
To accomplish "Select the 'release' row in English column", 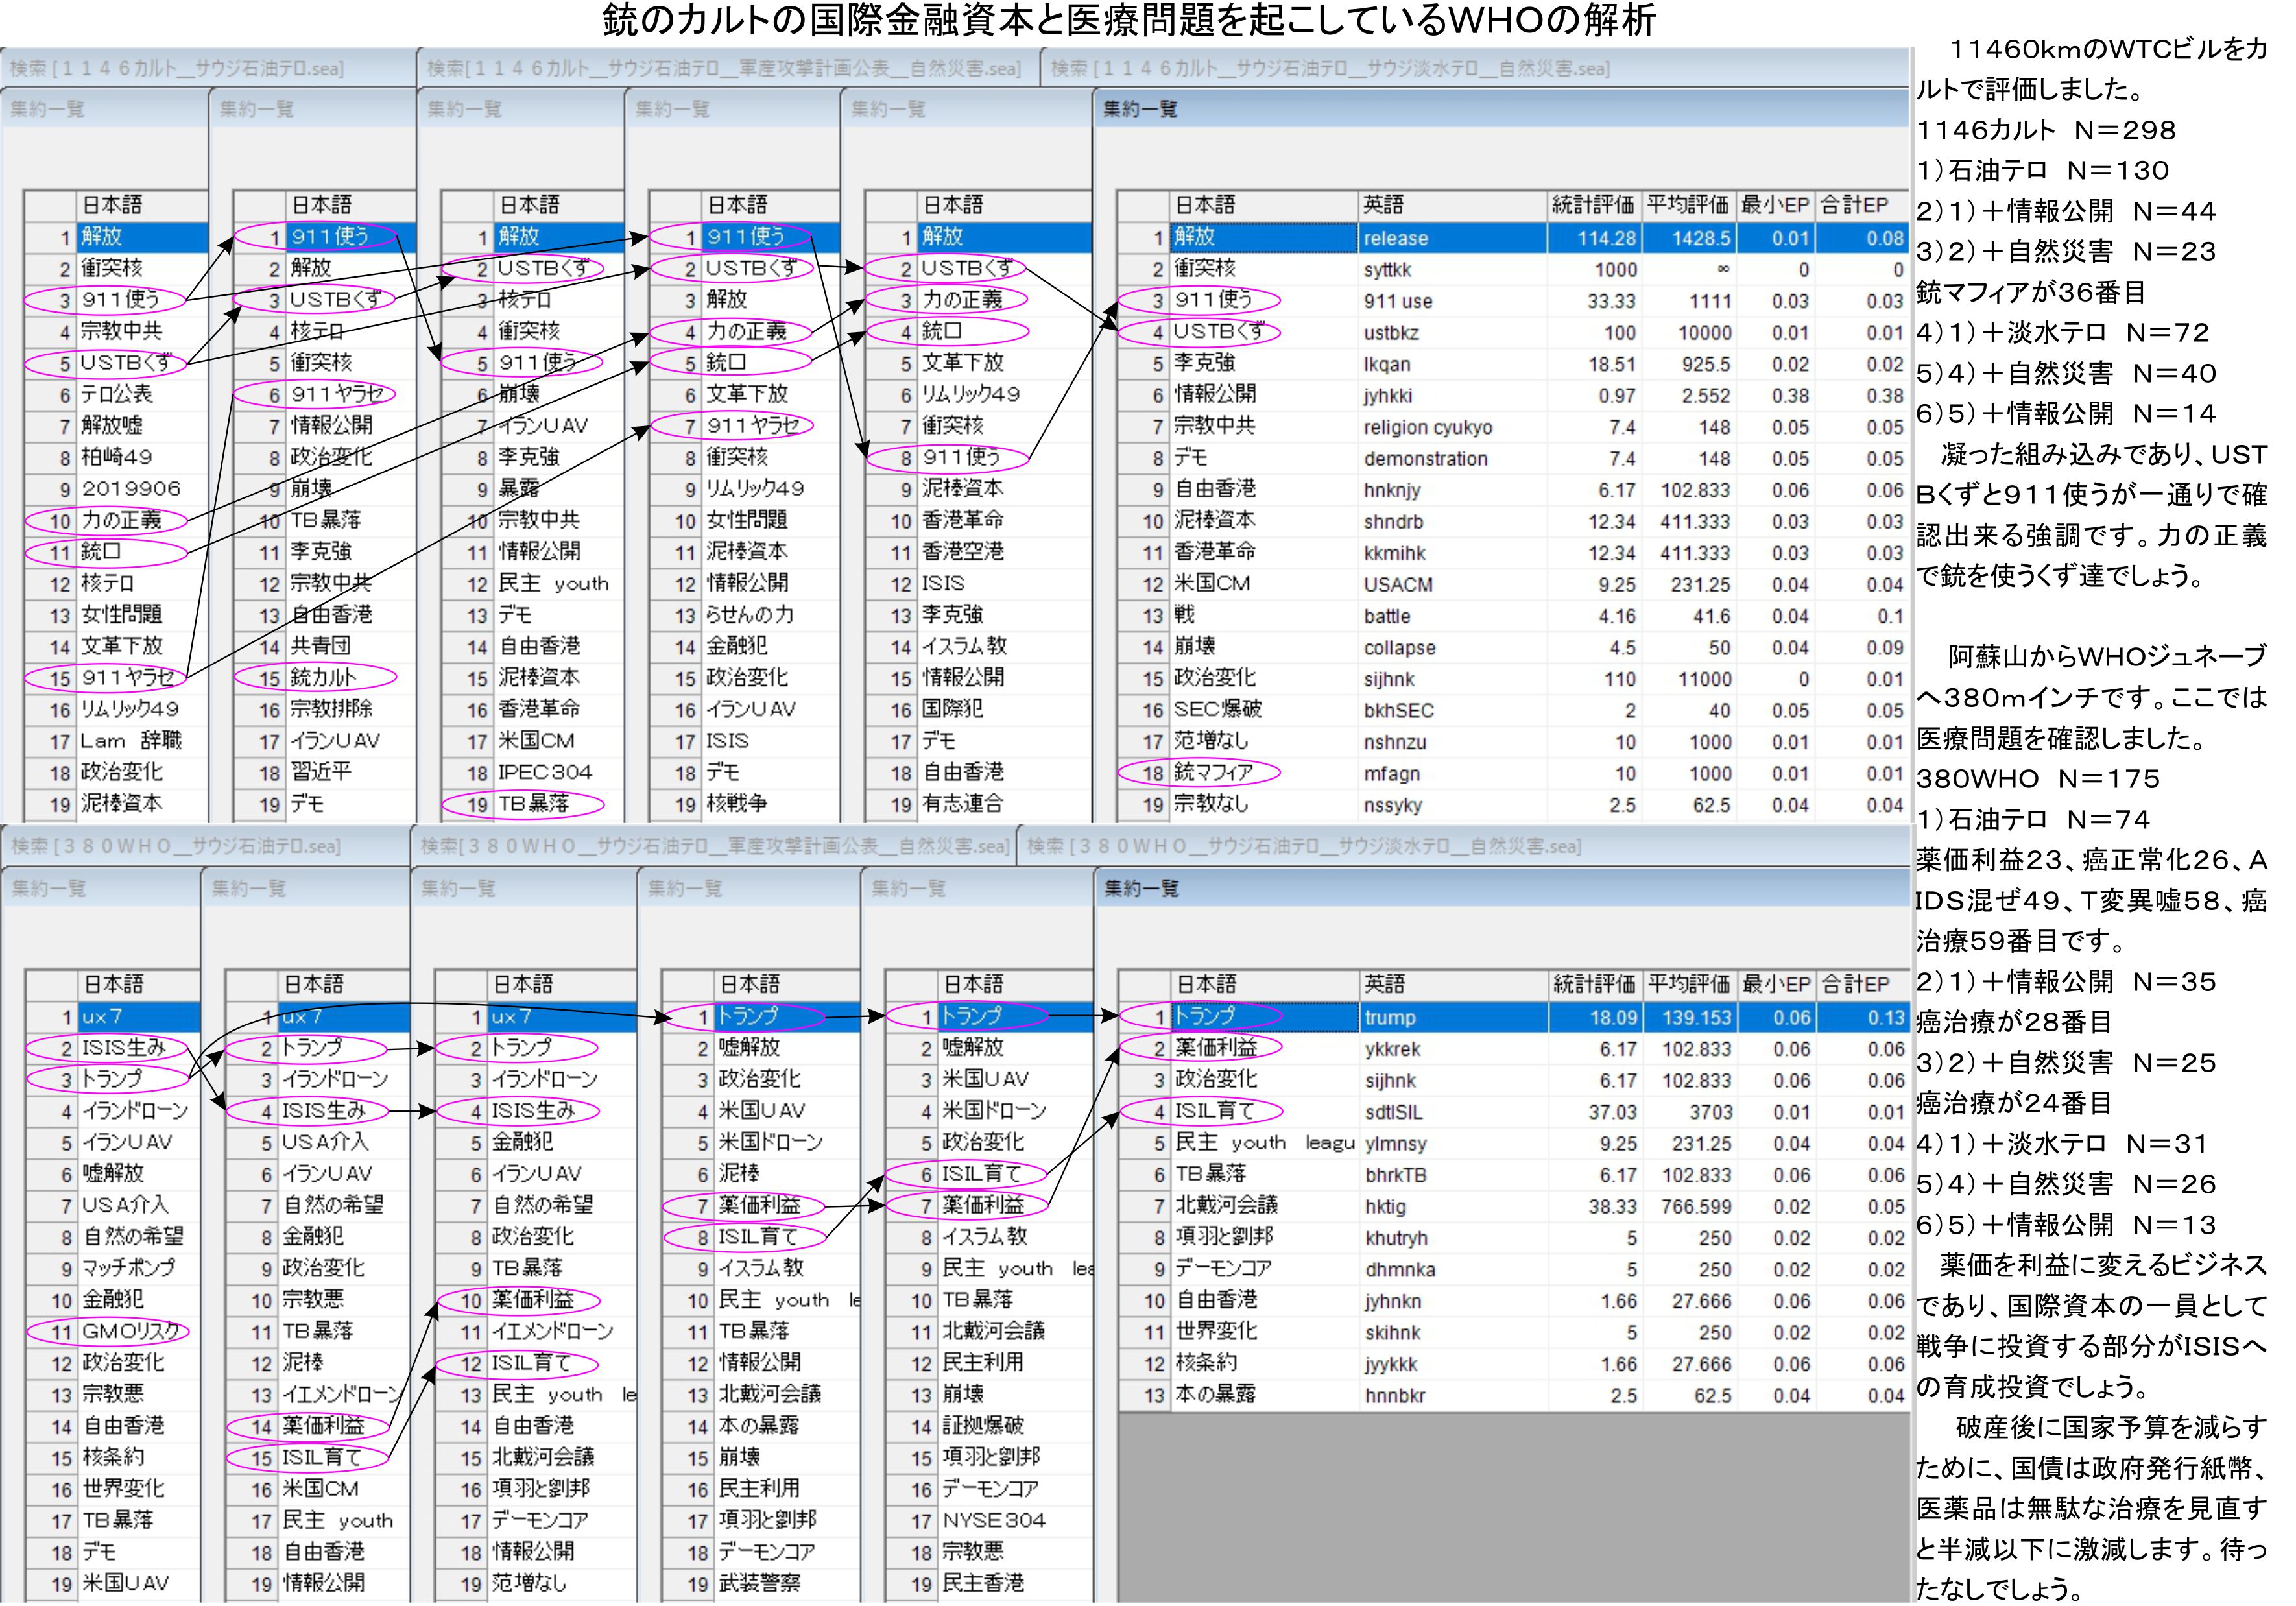I will click(x=1395, y=238).
